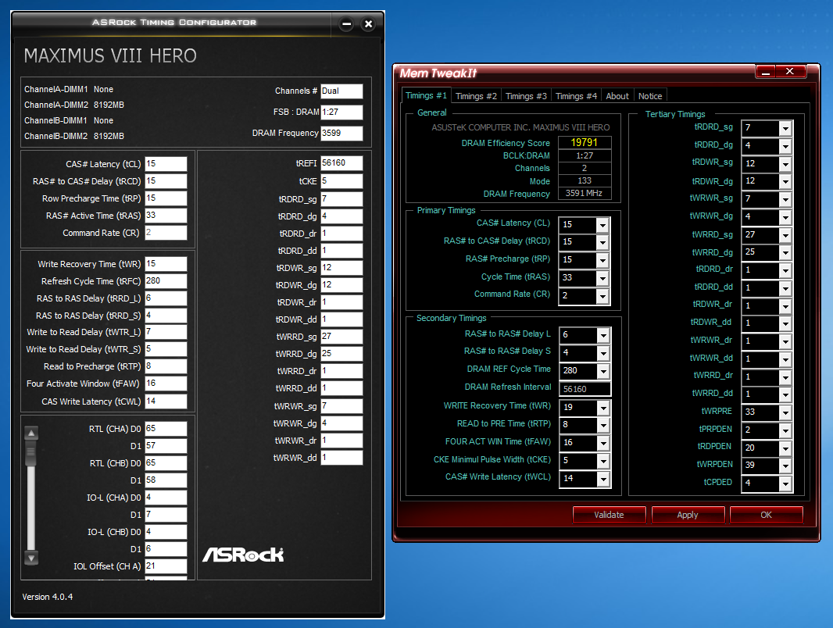The width and height of the screenshot is (833, 628).
Task: Open the tWRWR_dg dropdown in Mem TweakIt
Action: point(785,217)
